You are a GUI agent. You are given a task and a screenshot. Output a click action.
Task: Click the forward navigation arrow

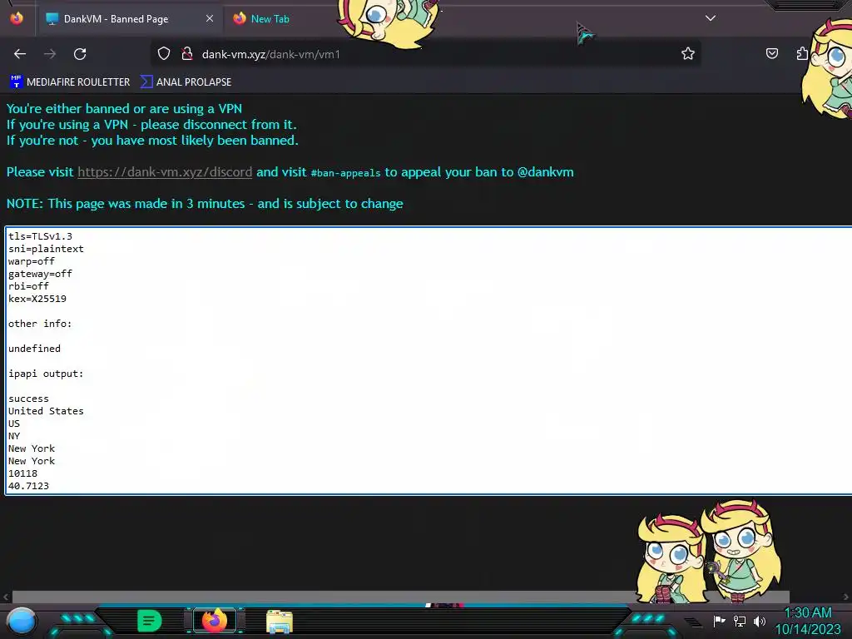50,54
